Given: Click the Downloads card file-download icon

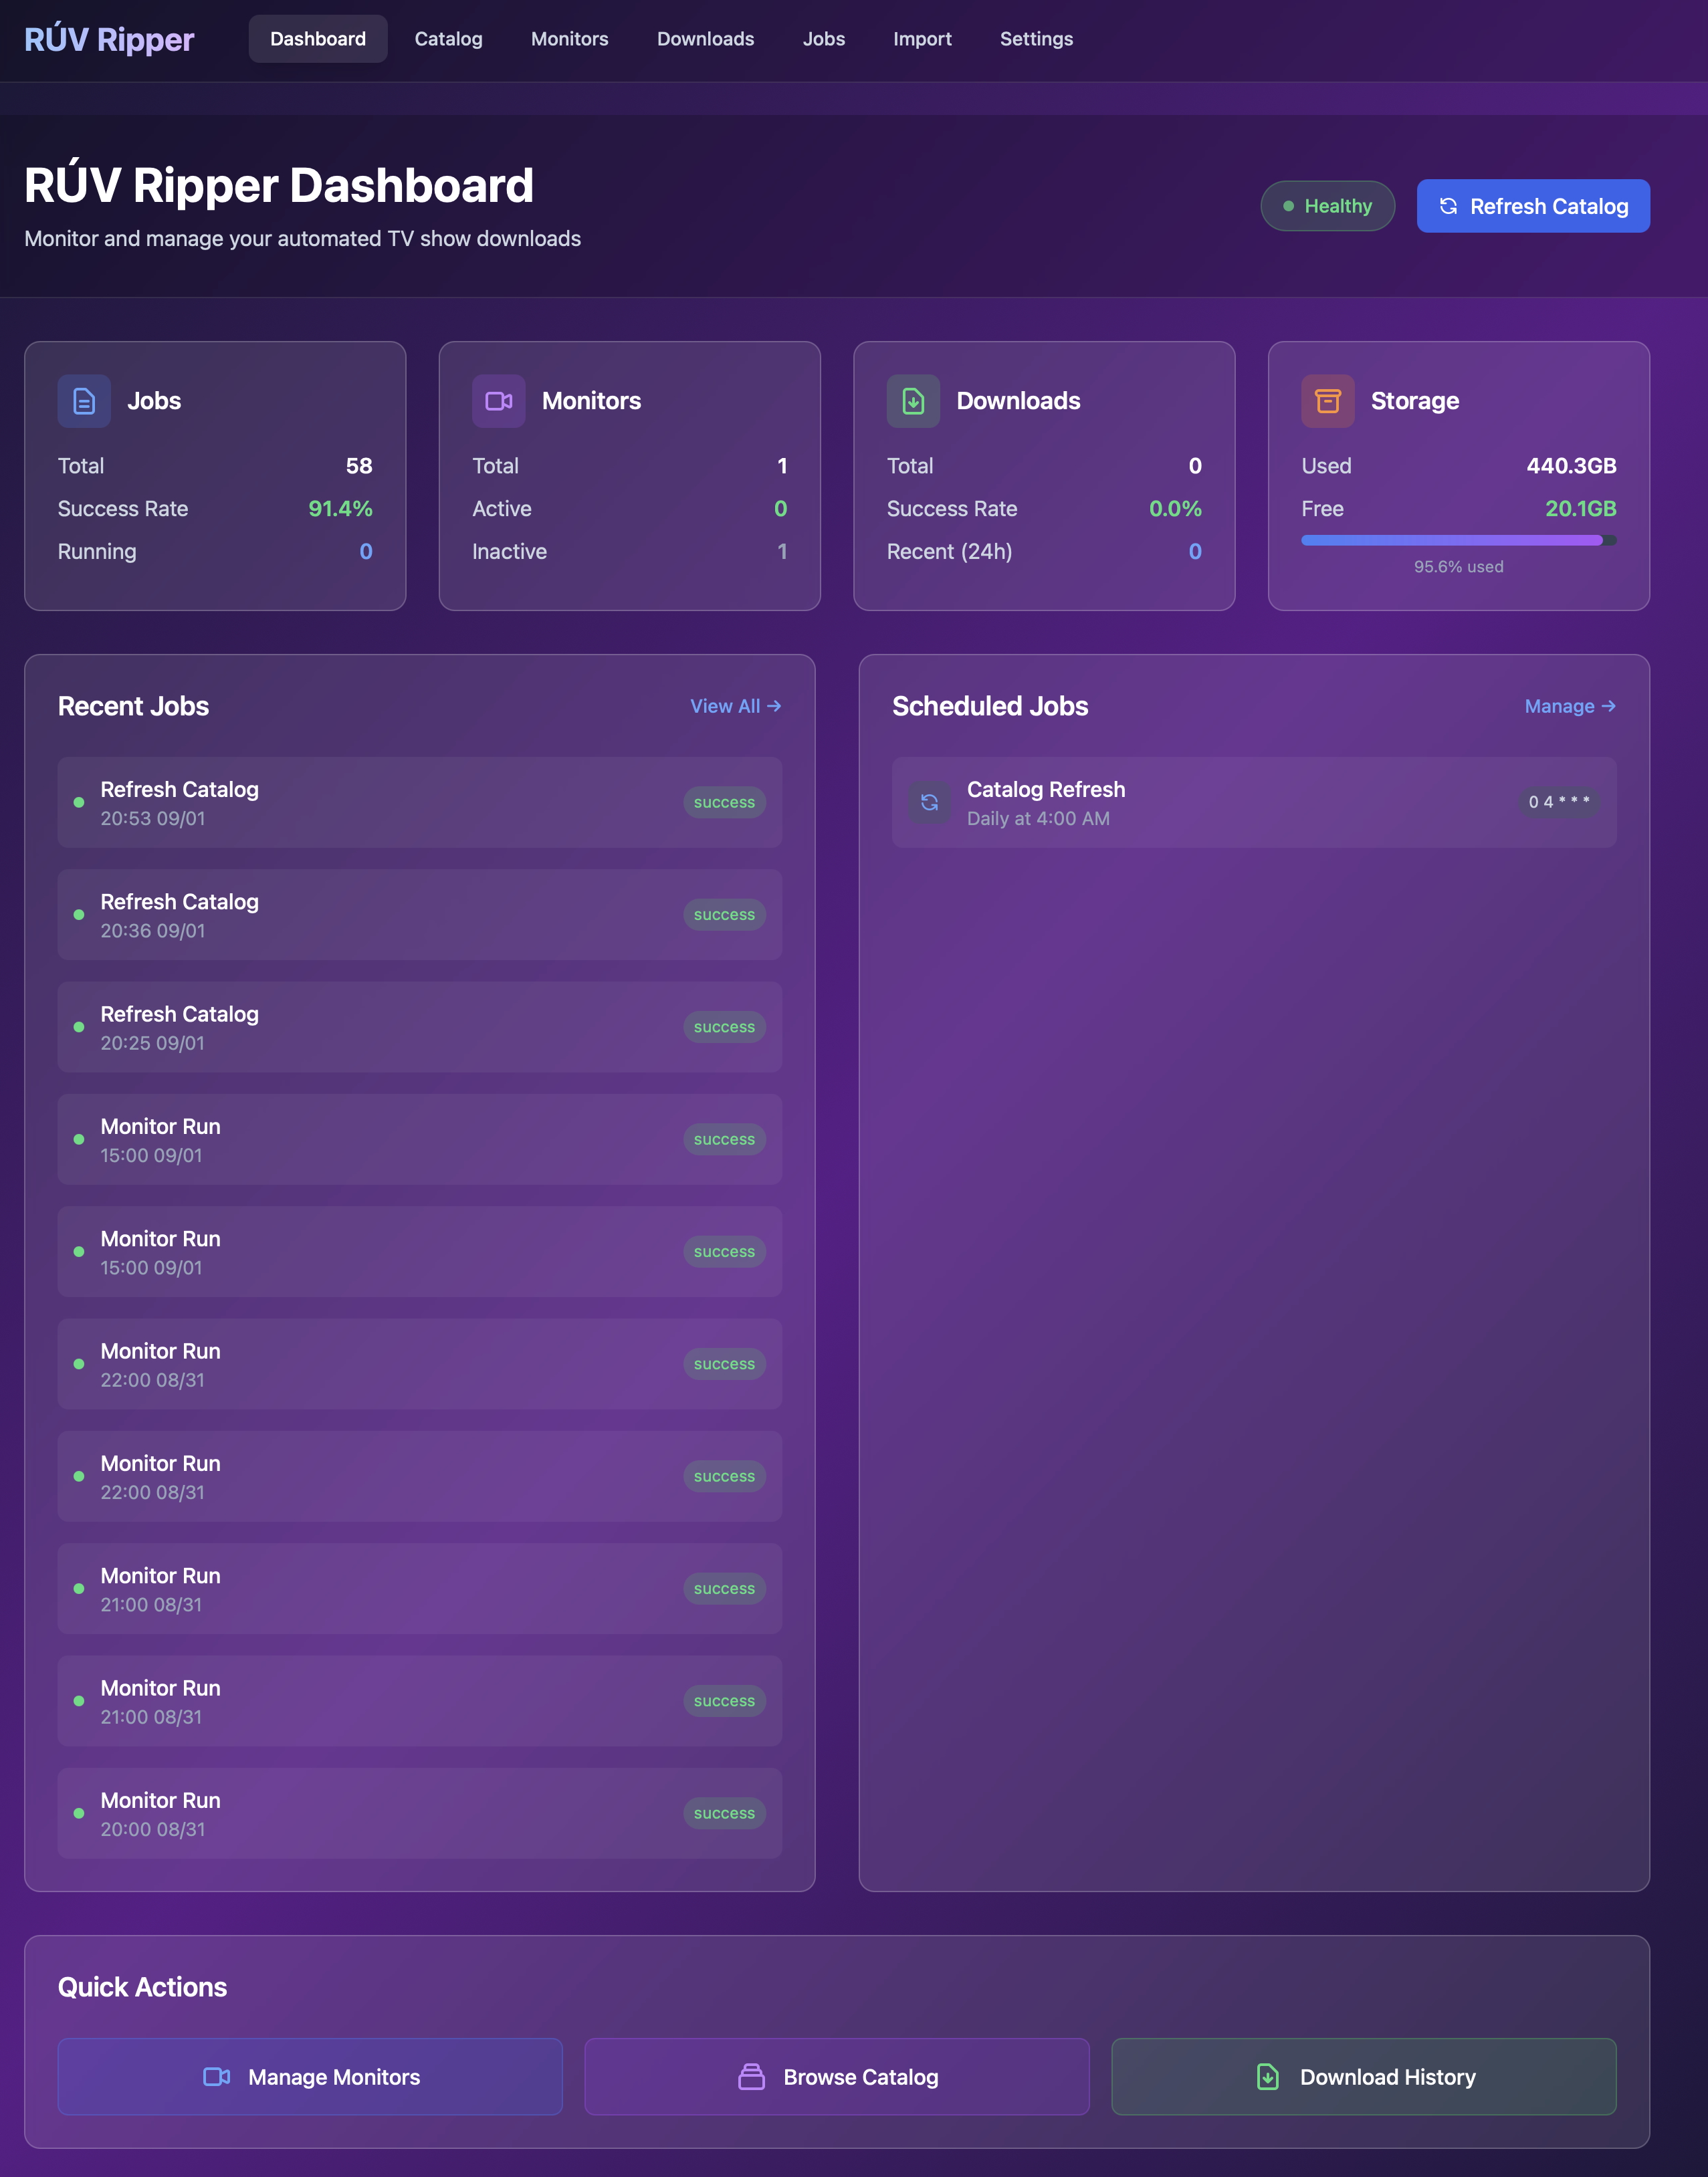Looking at the screenshot, I should click(x=913, y=400).
